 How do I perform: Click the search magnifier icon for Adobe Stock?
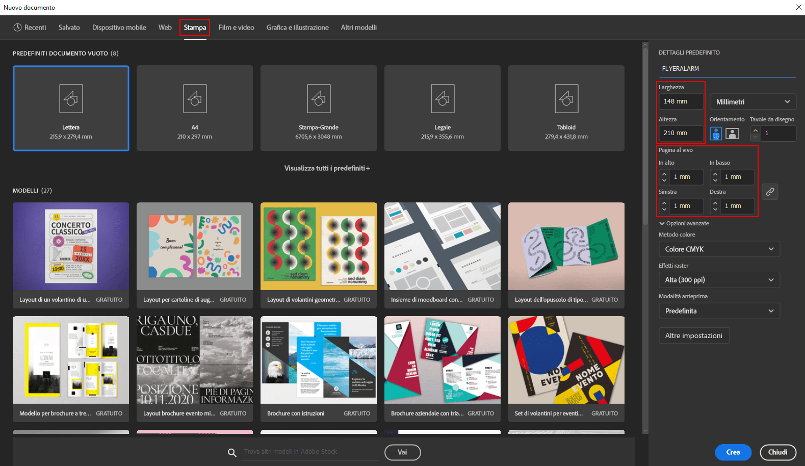[x=232, y=452]
